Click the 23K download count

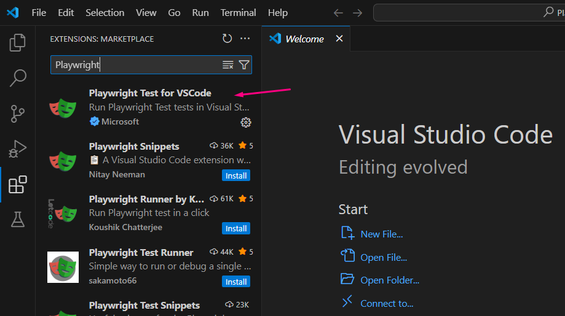point(237,305)
